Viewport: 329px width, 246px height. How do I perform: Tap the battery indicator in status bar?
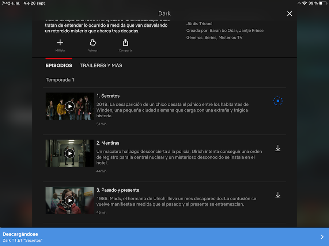[x=323, y=3]
